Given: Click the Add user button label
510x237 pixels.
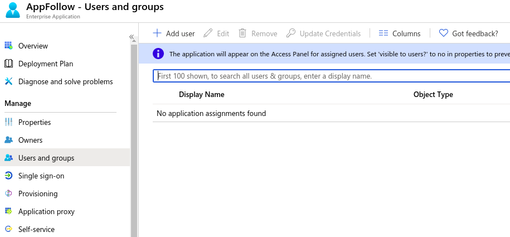Looking at the screenshot, I should tap(180, 34).
